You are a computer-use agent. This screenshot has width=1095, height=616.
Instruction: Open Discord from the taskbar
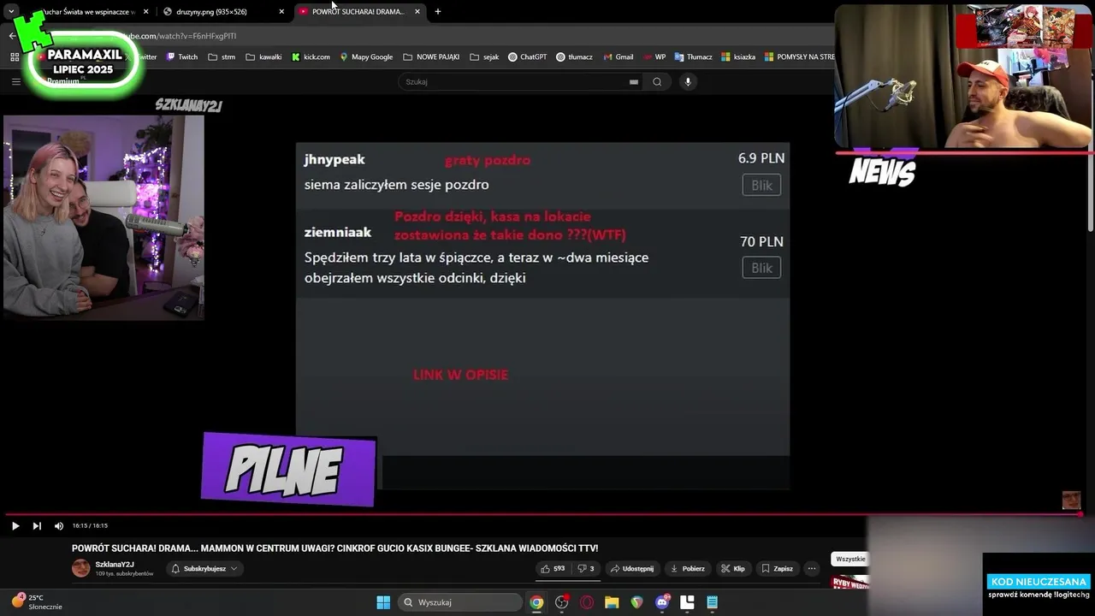[x=662, y=602]
